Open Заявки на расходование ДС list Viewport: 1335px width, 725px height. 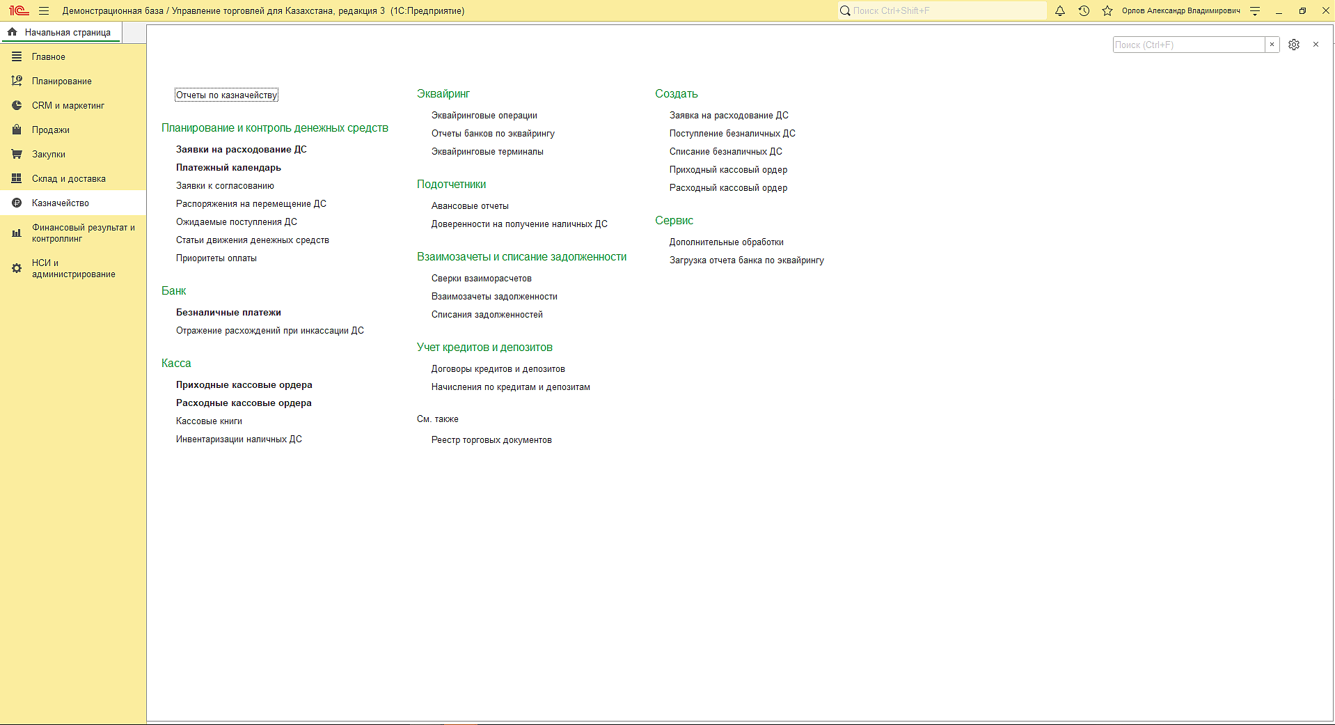pyautogui.click(x=241, y=149)
